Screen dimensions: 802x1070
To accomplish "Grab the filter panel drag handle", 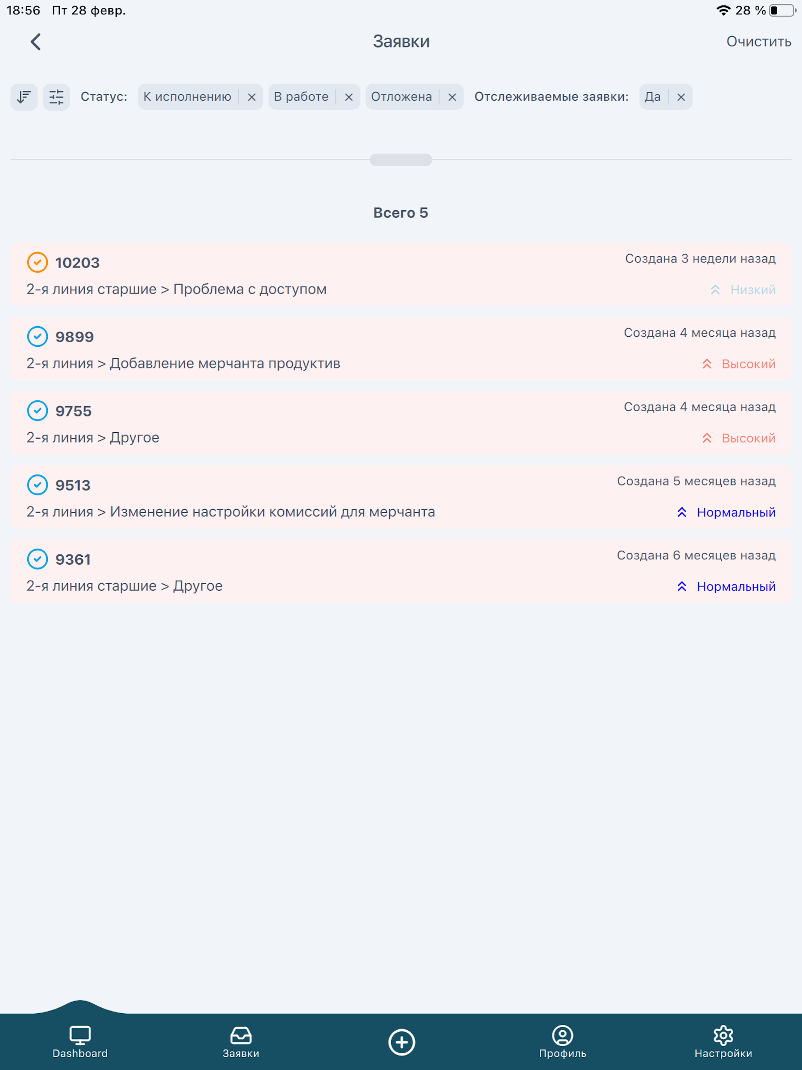I will (x=401, y=160).
